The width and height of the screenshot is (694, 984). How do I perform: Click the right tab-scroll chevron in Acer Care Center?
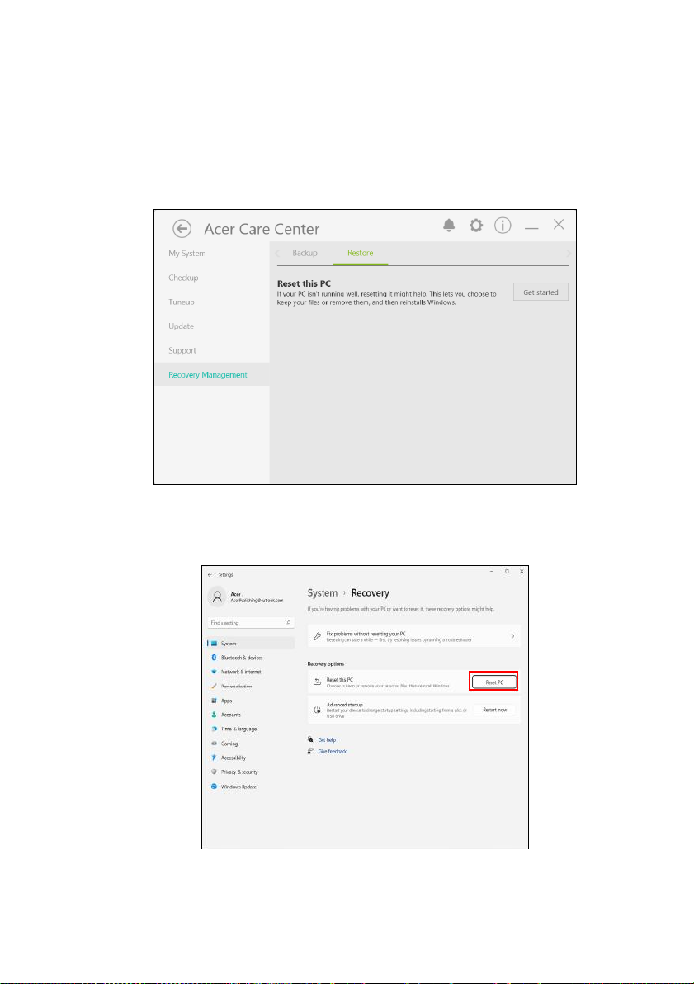tap(568, 254)
